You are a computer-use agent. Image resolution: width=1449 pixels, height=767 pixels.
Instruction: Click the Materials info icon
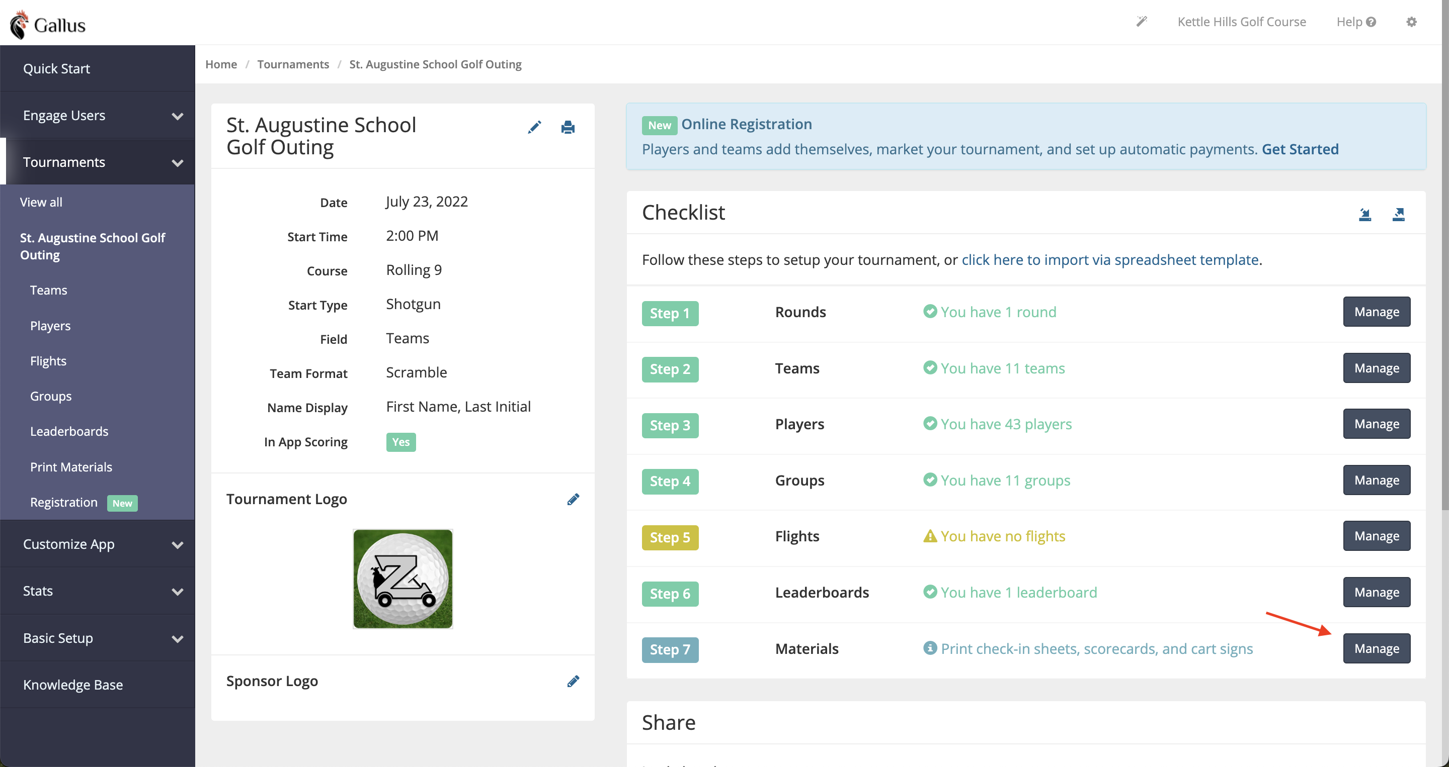[930, 648]
